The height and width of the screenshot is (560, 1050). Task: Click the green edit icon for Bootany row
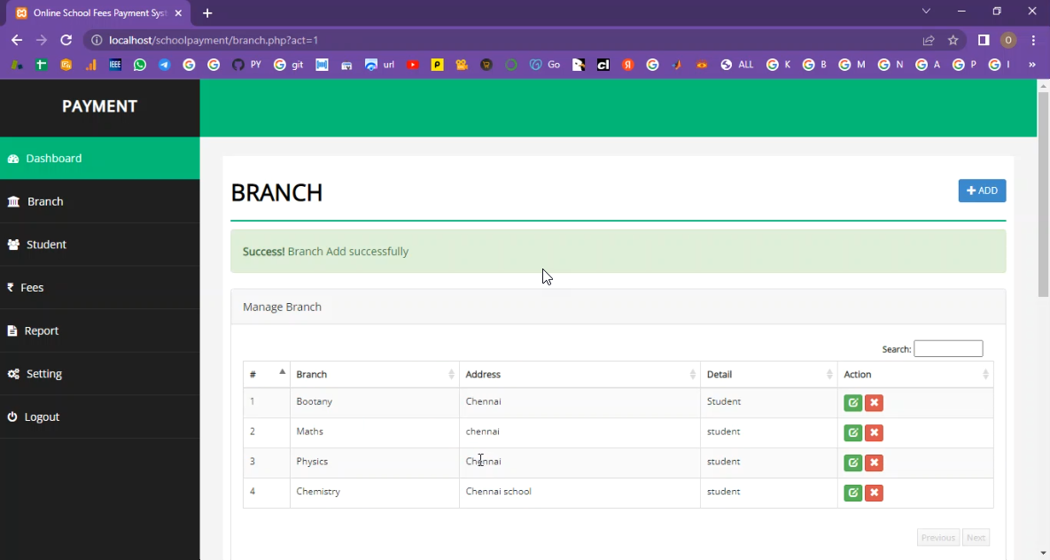pos(852,403)
